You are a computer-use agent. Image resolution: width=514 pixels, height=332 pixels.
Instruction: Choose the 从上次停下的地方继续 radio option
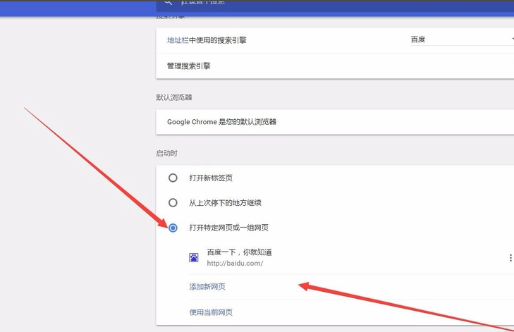(x=173, y=203)
